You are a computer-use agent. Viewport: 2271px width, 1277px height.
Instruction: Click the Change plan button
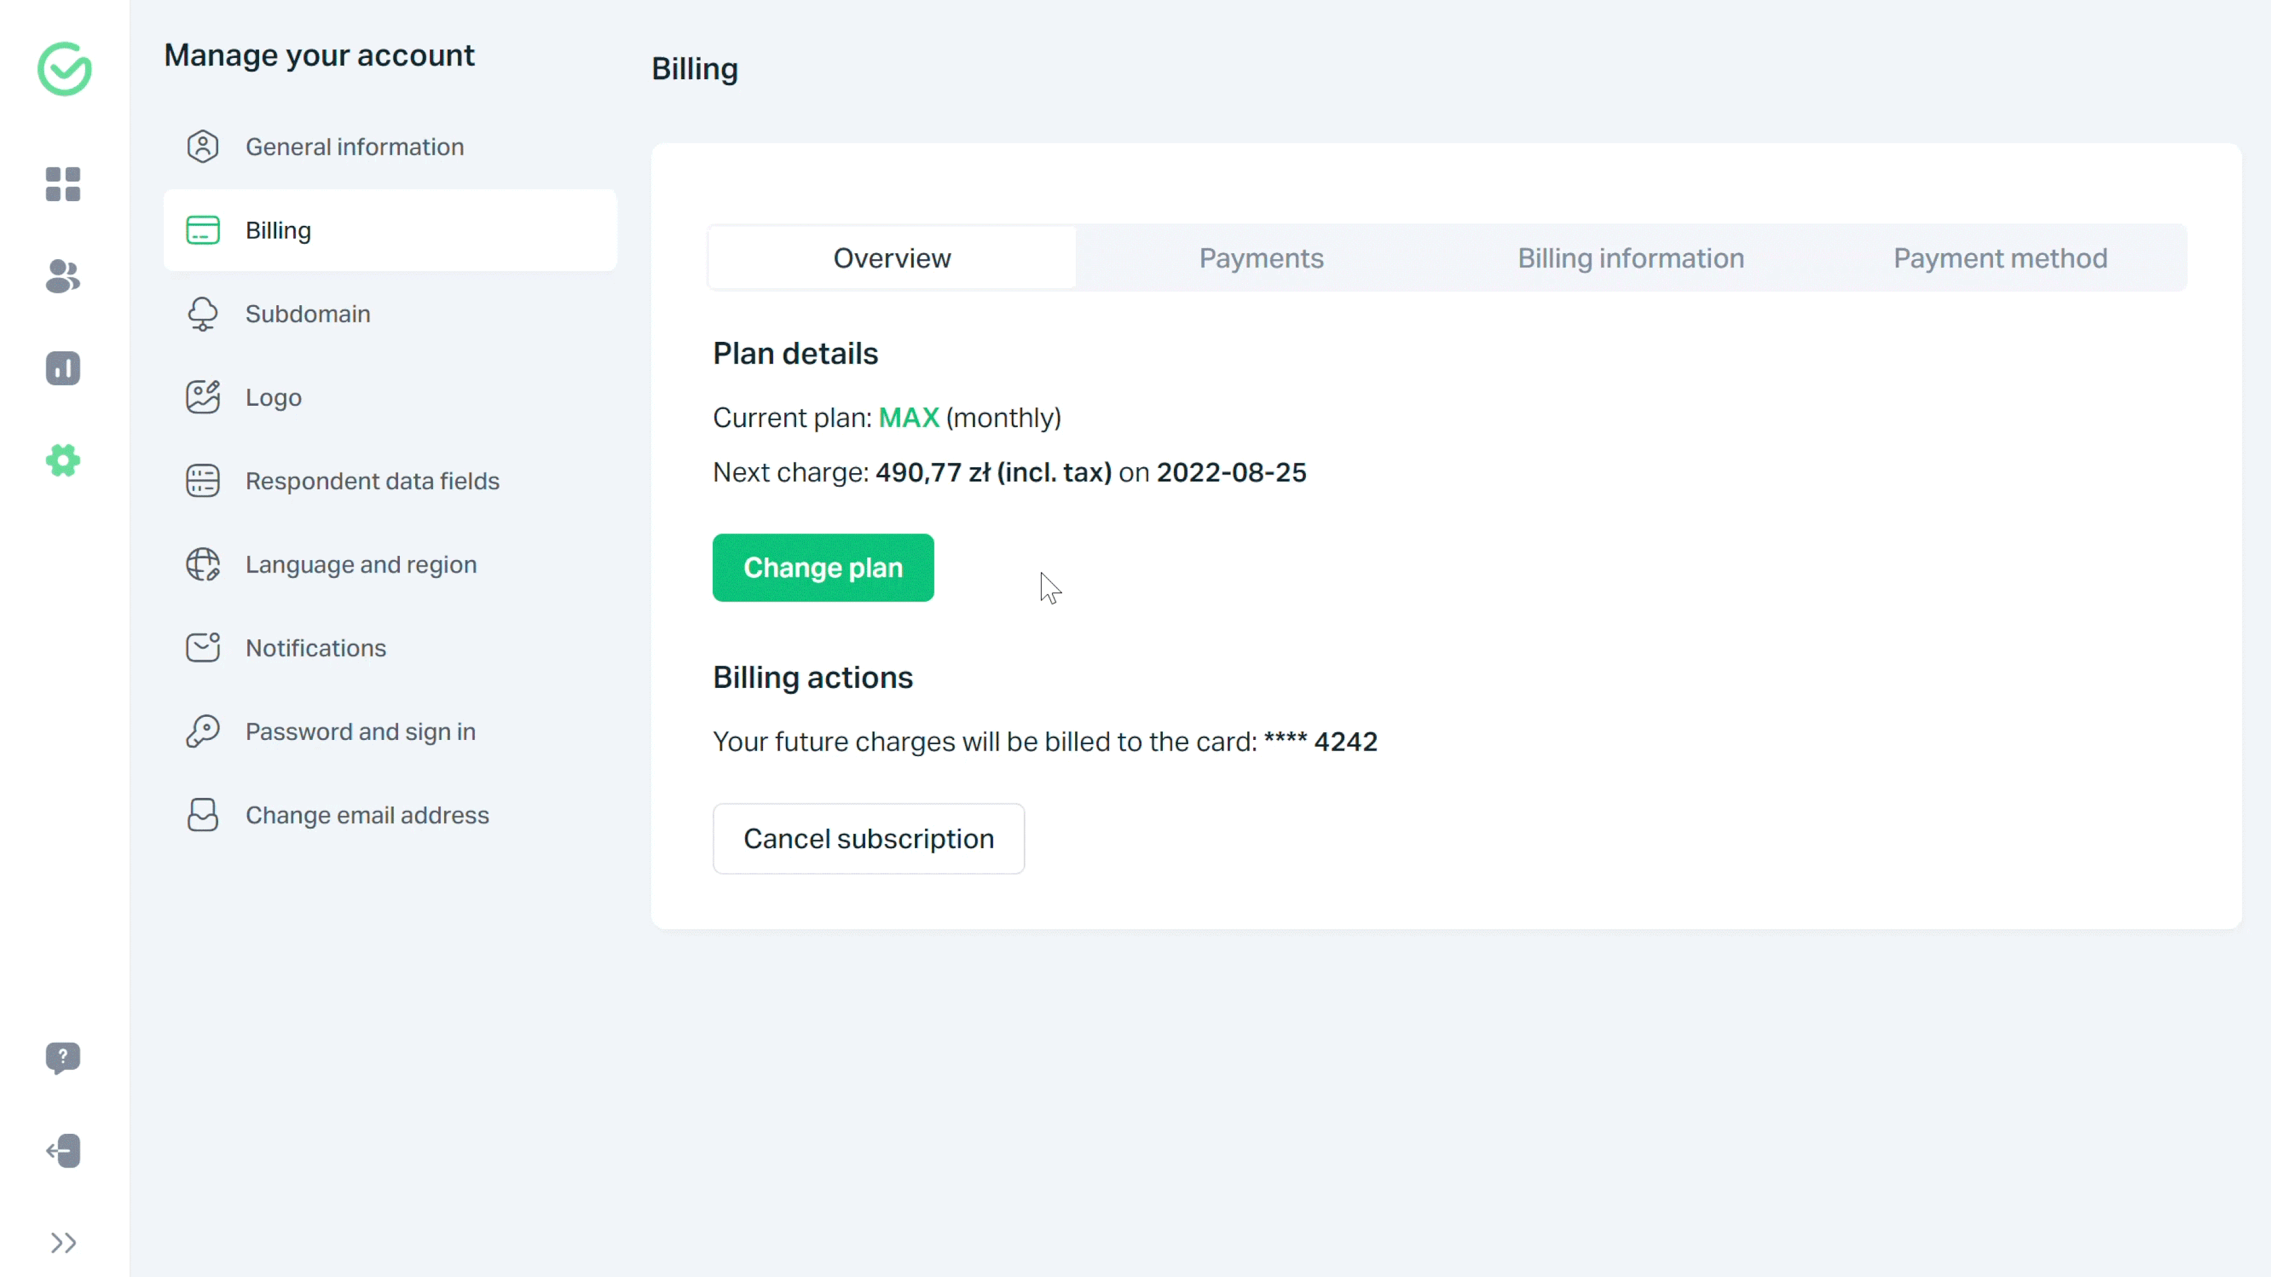[x=824, y=566]
